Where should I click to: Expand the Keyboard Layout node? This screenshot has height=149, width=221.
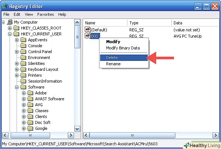point(17,70)
